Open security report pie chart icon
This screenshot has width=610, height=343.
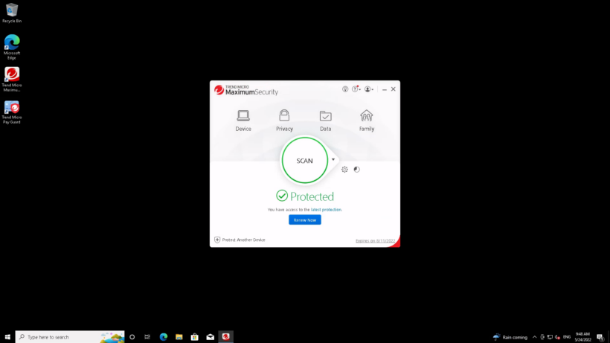[357, 169]
